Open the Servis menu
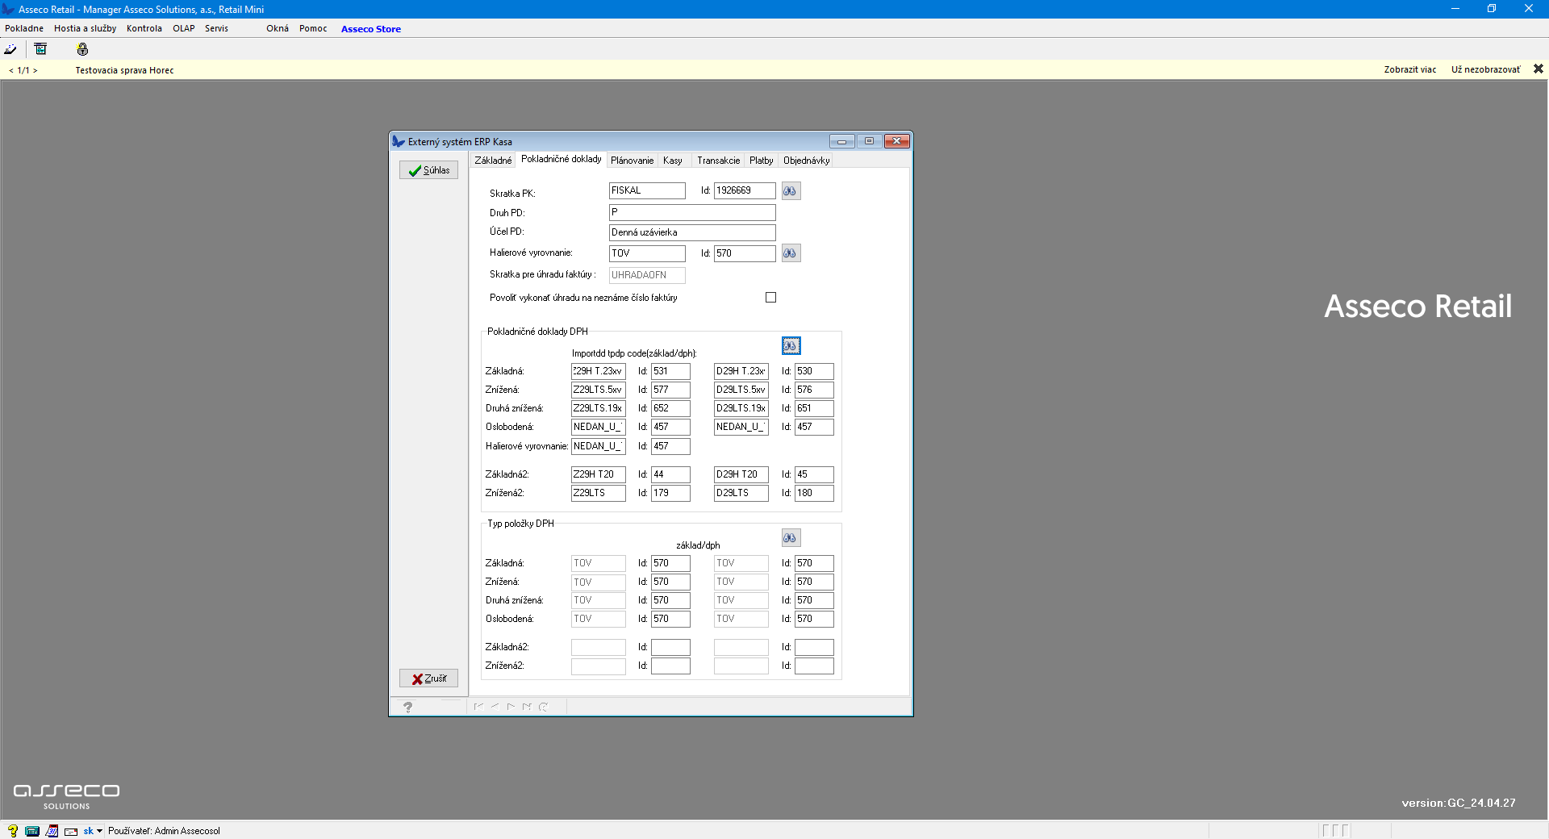The width and height of the screenshot is (1549, 839). 216,28
